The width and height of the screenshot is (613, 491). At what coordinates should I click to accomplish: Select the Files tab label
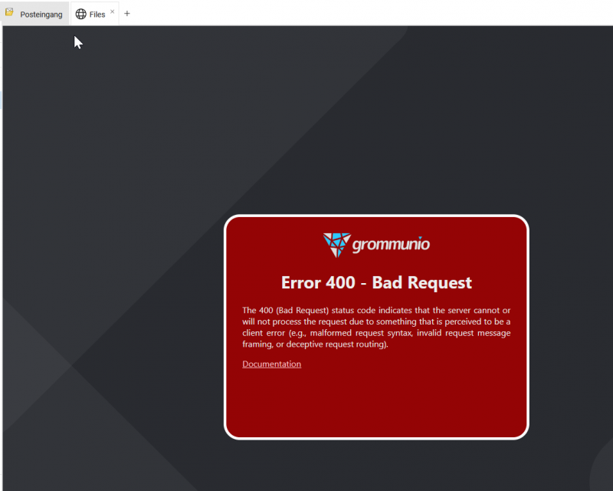point(97,14)
